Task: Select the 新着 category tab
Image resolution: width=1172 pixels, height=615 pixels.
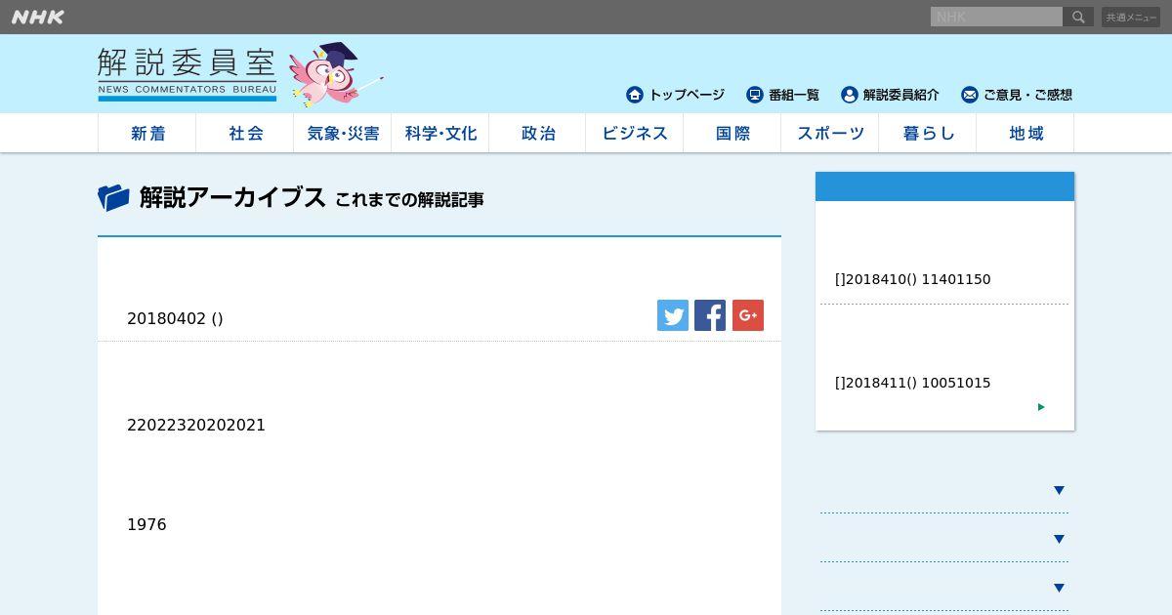Action: pyautogui.click(x=147, y=133)
